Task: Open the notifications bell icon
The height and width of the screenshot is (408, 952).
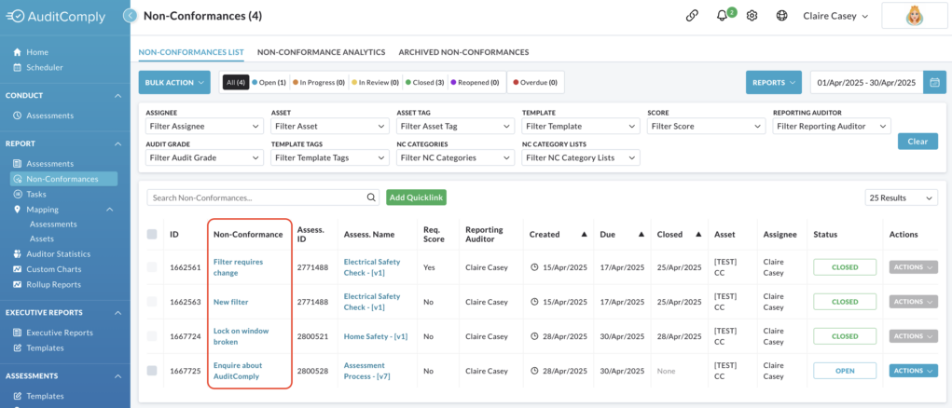Action: pyautogui.click(x=722, y=17)
